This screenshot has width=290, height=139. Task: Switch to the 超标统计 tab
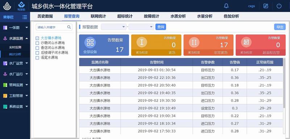click(x=125, y=16)
